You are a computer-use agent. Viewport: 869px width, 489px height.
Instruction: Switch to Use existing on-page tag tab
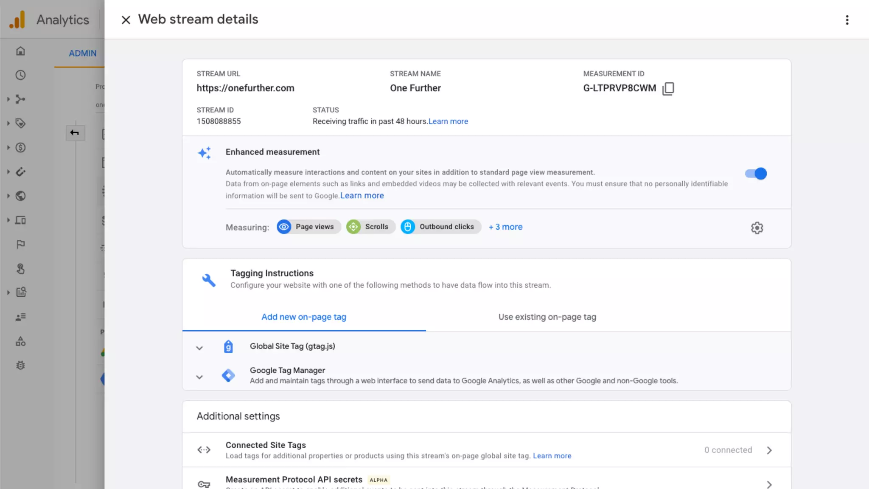click(x=547, y=317)
